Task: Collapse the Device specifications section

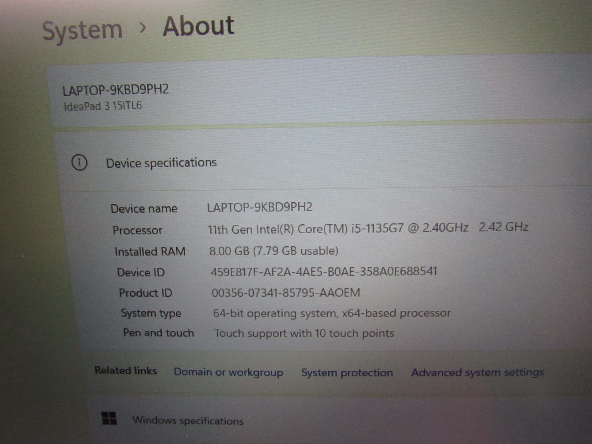Action: pyautogui.click(x=161, y=163)
